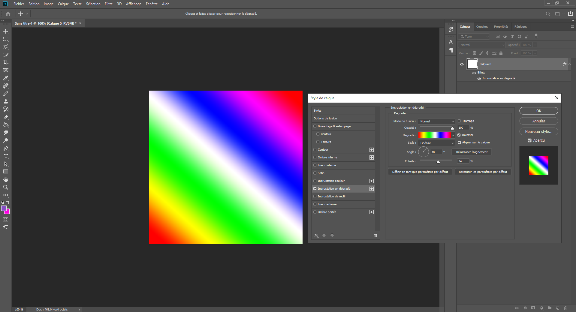576x312 pixels.
Task: Uncheck Incrustation en dégradé checkbox
Action: (x=315, y=189)
